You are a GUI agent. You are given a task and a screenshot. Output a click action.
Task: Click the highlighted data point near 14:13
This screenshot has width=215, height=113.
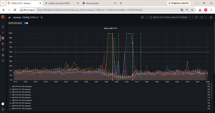[x=133, y=43]
